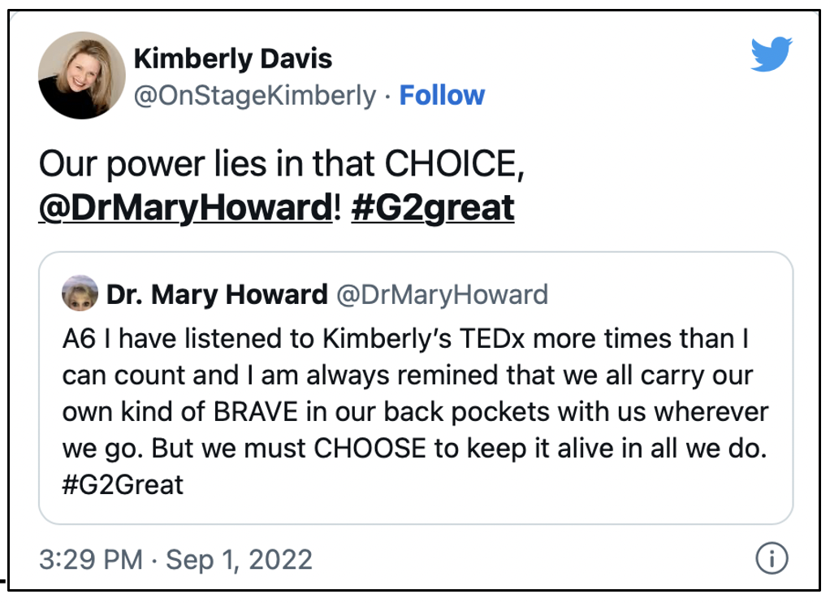Open the 3:29 PM timestamp link
Viewport: 830px width, 603px height.
[x=91, y=560]
